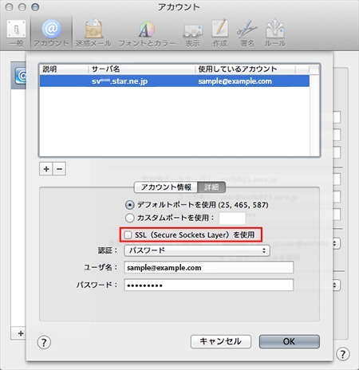The width and height of the screenshot is (359, 370).
Task: Select the star.ne.jp server row in list
Action: point(175,81)
